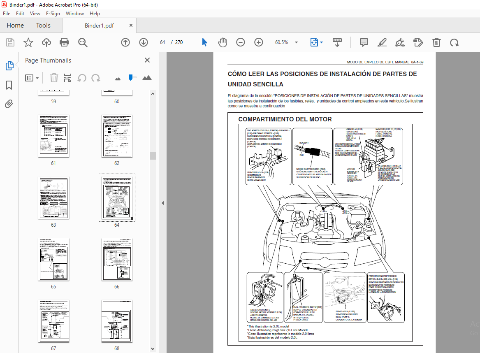
Task: Open the Attachments paperclip panel
Action: click(9, 104)
